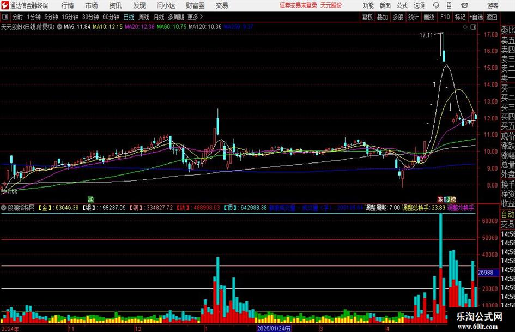Open the 功能 menu
Viewport: 515px width, 332px height.
point(368,5)
